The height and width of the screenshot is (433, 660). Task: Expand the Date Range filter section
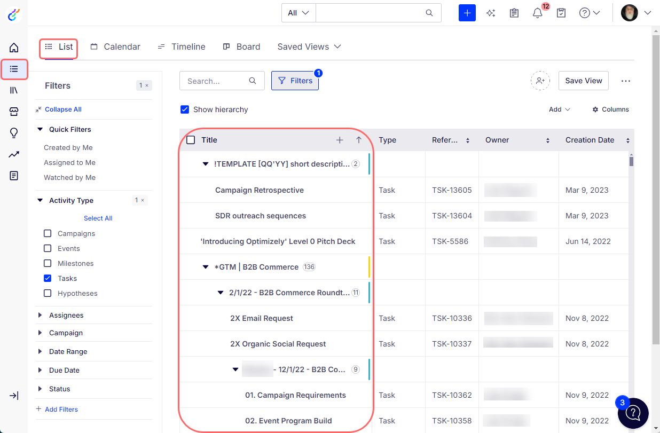pyautogui.click(x=40, y=351)
